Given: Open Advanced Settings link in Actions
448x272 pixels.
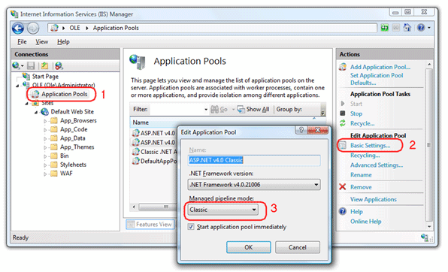Looking at the screenshot, I should 377,165.
